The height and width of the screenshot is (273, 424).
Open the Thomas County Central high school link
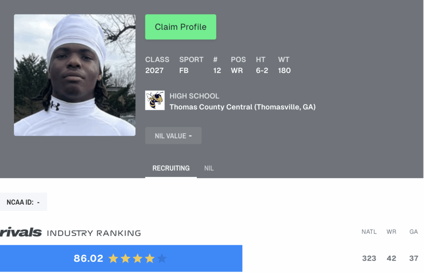tap(242, 107)
